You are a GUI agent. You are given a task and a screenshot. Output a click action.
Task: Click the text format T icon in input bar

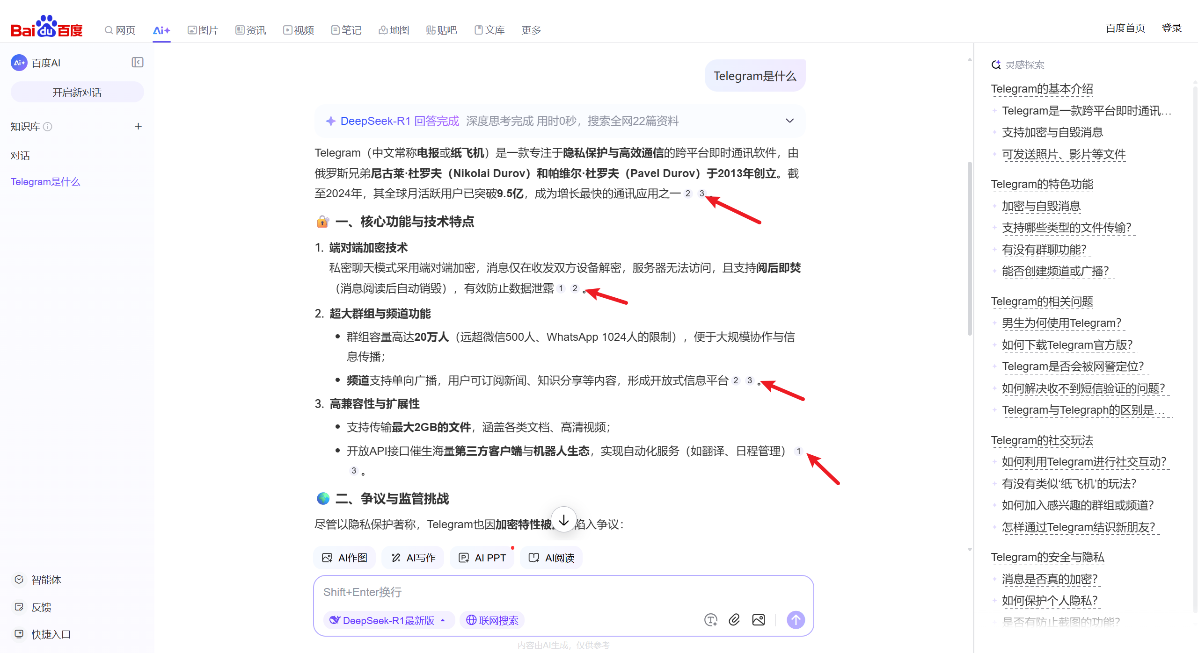coord(711,620)
